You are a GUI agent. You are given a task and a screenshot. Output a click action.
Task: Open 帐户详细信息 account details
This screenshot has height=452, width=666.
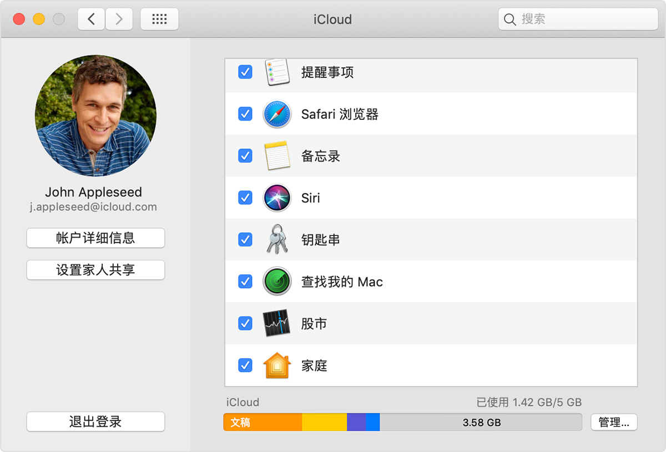tap(95, 238)
